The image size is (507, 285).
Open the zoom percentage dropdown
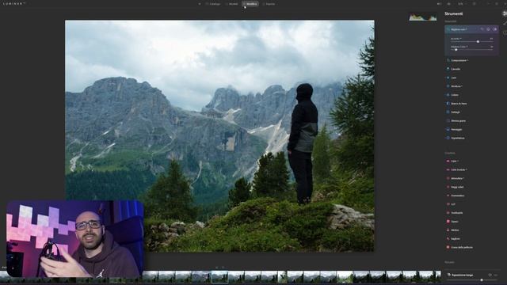click(x=461, y=4)
